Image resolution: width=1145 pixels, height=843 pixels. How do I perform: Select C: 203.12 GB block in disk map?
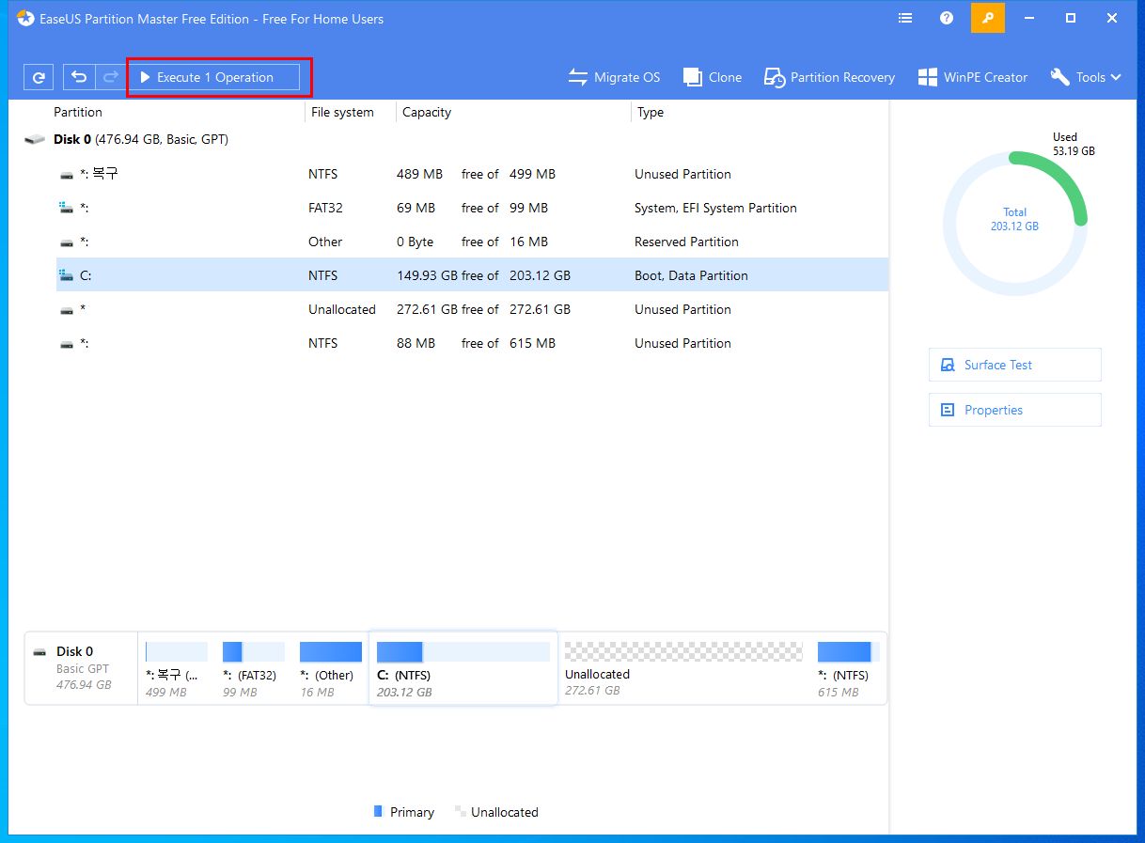click(x=463, y=668)
